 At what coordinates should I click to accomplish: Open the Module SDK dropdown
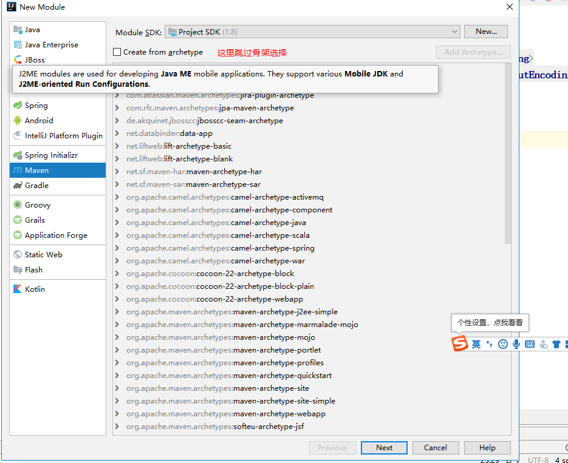click(x=454, y=31)
